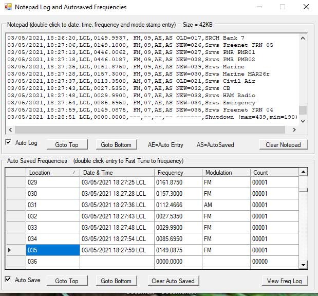Image resolution: width=318 pixels, height=296 pixels.
Task: Click notepad line Srvs Emergency
Action: [x=131, y=103]
